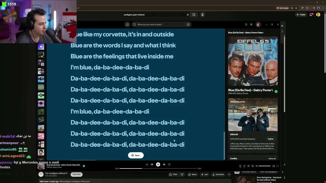
Task: Open options for Bruce Springsteen video suggestion
Action: point(284,178)
